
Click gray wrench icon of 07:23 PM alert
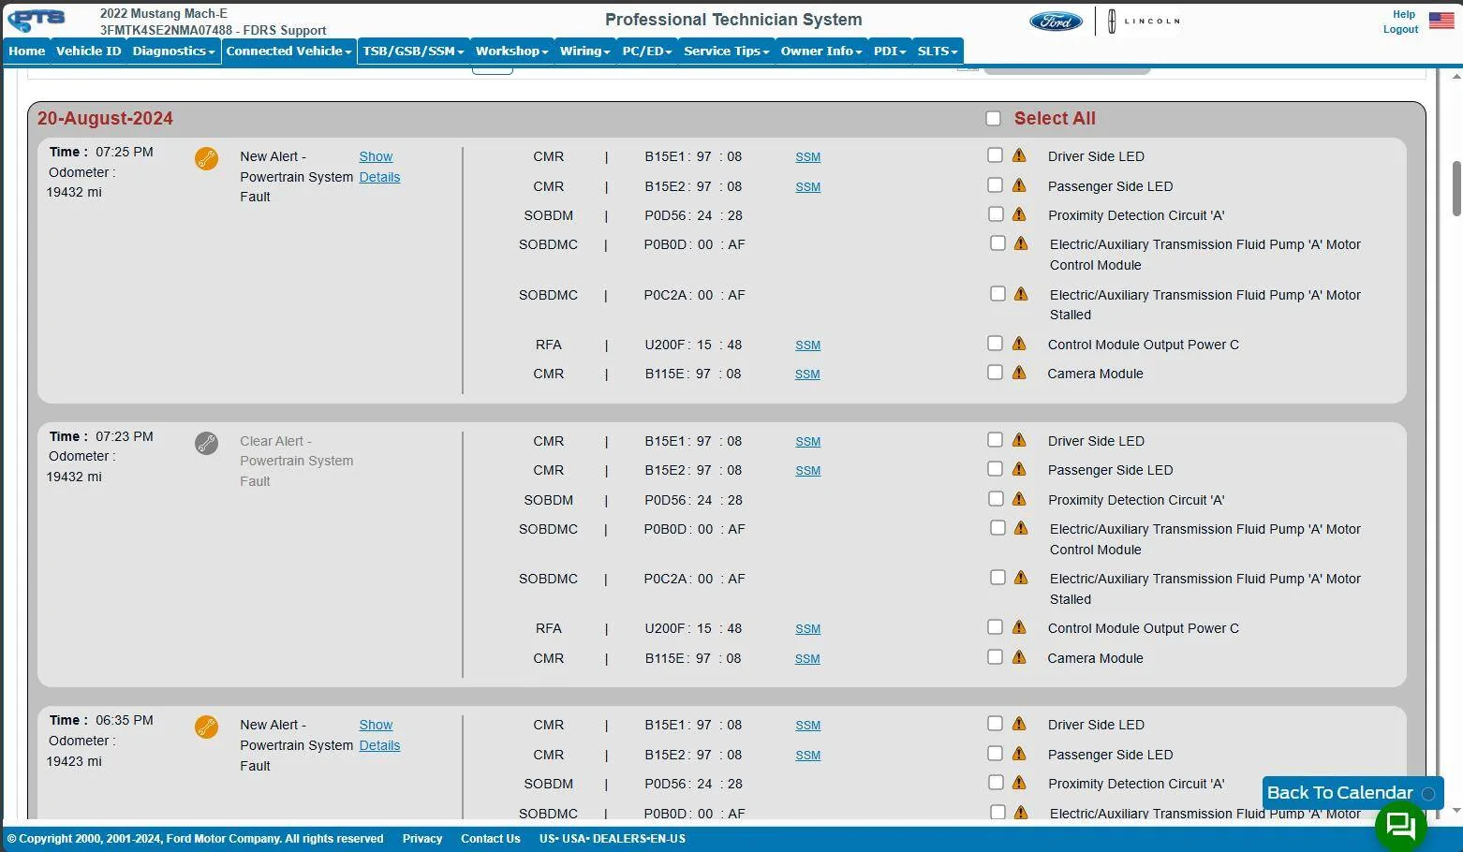tap(206, 443)
